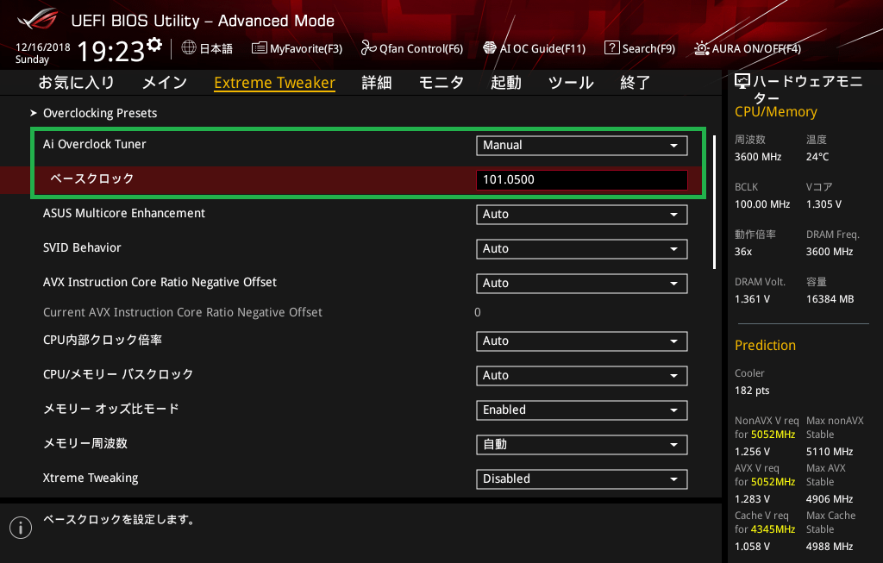Image resolution: width=883 pixels, height=563 pixels.
Task: Click the ベースクロック value field
Action: [582, 179]
